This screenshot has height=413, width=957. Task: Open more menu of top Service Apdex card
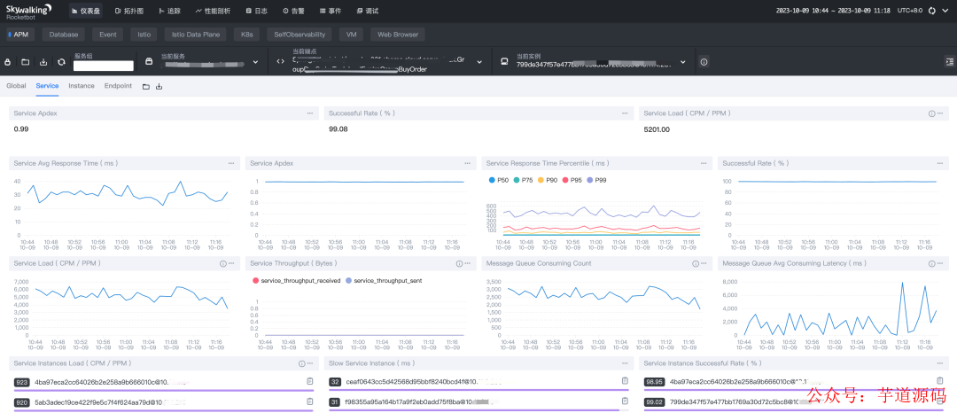point(310,113)
